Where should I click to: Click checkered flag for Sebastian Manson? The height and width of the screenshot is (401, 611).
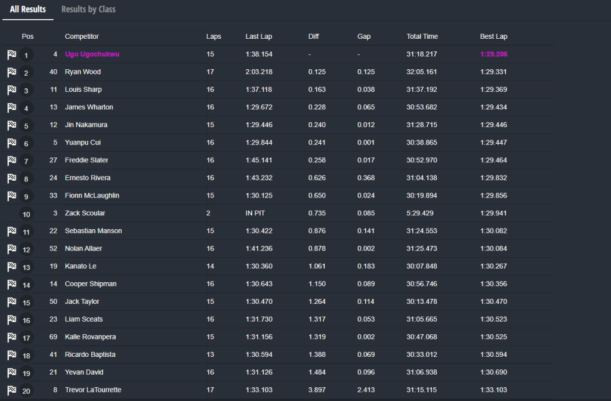pos(11,232)
